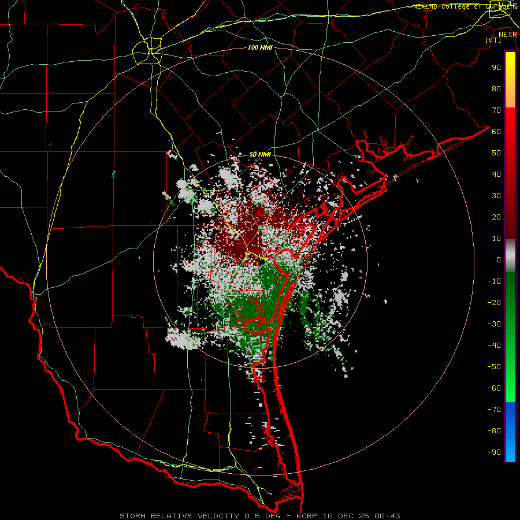Click the 40 knots scale label
The width and height of the screenshot is (520, 520).
(x=496, y=174)
